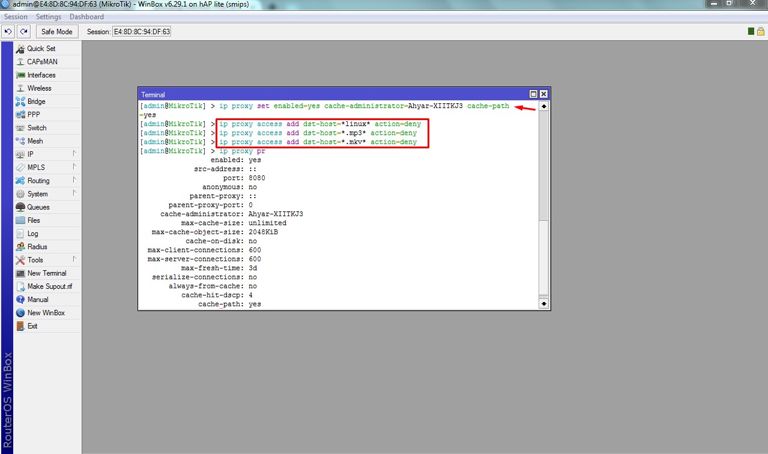This screenshot has width=768, height=454.
Task: Click the IP menu icon
Action: pos(20,154)
